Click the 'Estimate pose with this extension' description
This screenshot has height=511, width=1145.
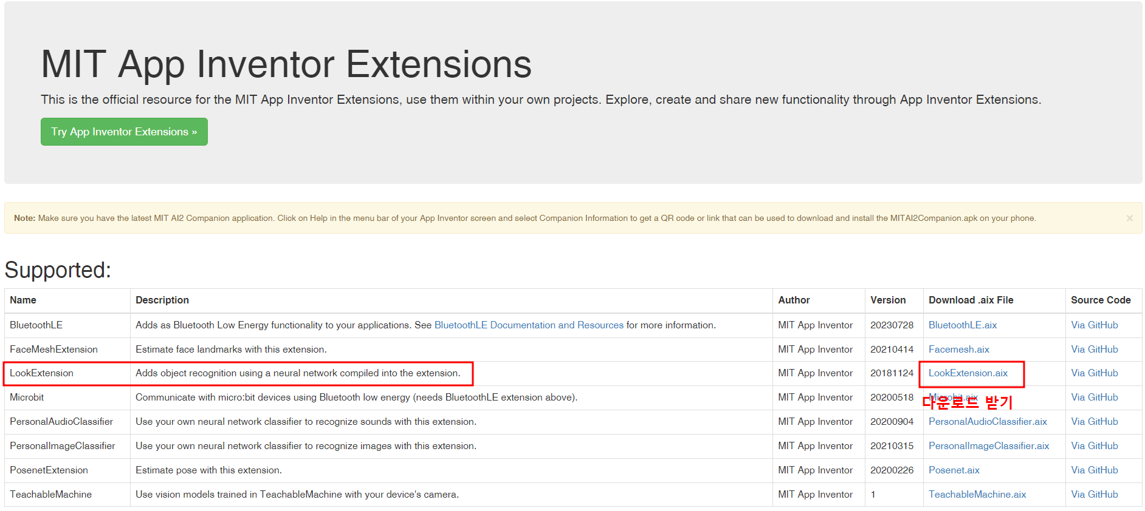point(208,470)
